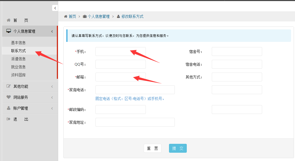This screenshot has height=161, width=295.
Task: Open 资料图库 from the sidebar
Action: pos(18,75)
